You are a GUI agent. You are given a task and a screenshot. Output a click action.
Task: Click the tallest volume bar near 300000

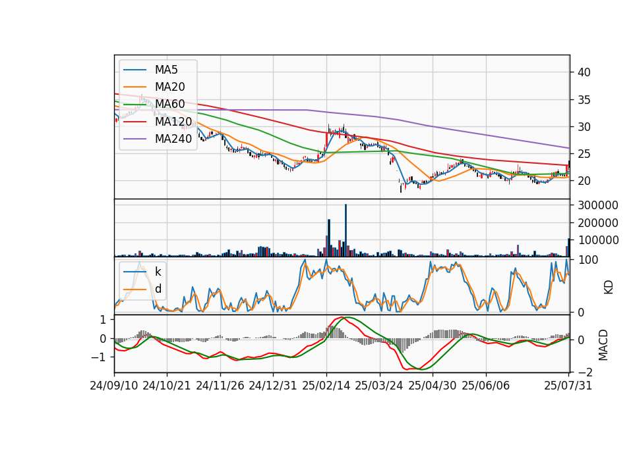pyautogui.click(x=346, y=230)
